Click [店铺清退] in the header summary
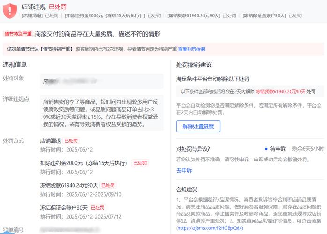Image resolution: width=327 pixels, height=234 pixels. (32, 15)
